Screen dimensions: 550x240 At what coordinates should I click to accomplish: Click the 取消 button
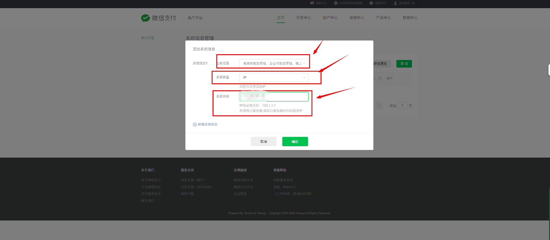click(263, 142)
